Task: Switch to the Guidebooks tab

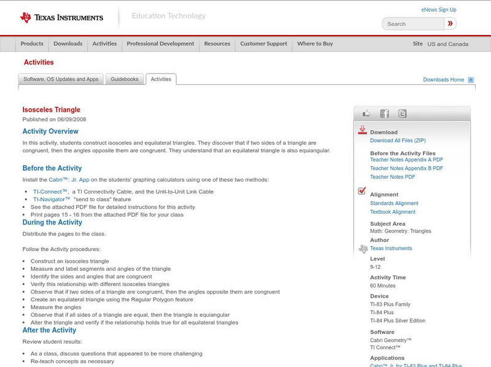Action: click(x=125, y=79)
